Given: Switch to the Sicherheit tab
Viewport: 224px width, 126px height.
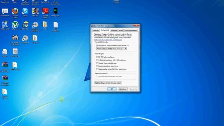Looking at the screenshot, I should 114,30.
